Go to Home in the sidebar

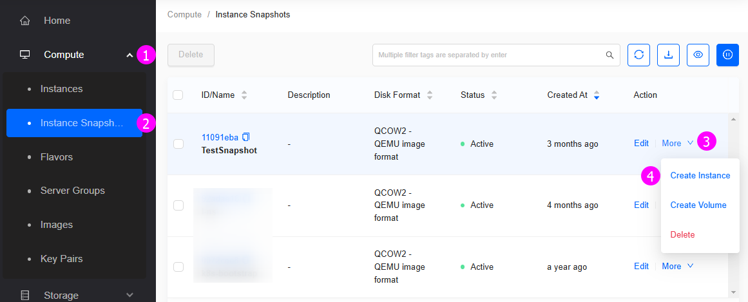point(57,21)
